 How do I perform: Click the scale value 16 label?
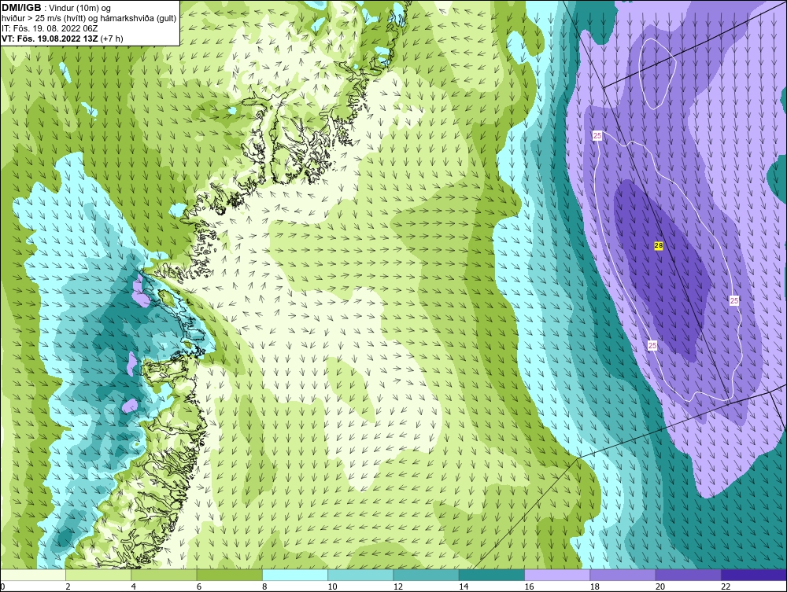point(529,586)
